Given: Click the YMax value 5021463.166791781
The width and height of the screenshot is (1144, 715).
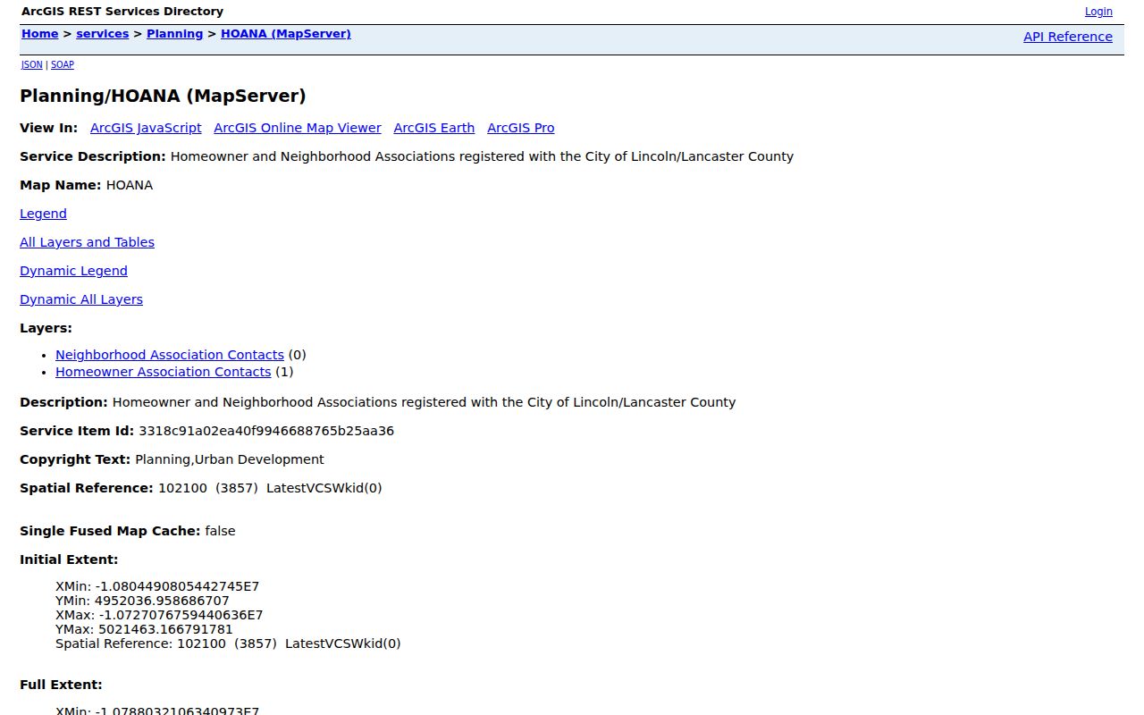Looking at the screenshot, I should 165,629.
